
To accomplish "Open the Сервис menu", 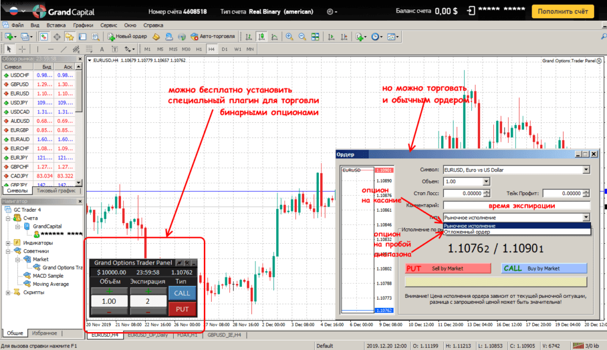I will (108, 26).
